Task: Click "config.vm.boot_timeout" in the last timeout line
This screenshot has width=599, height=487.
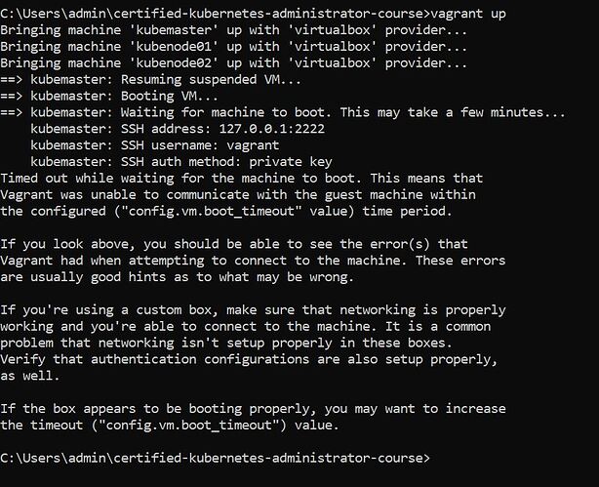Action: pyautogui.click(x=224, y=423)
